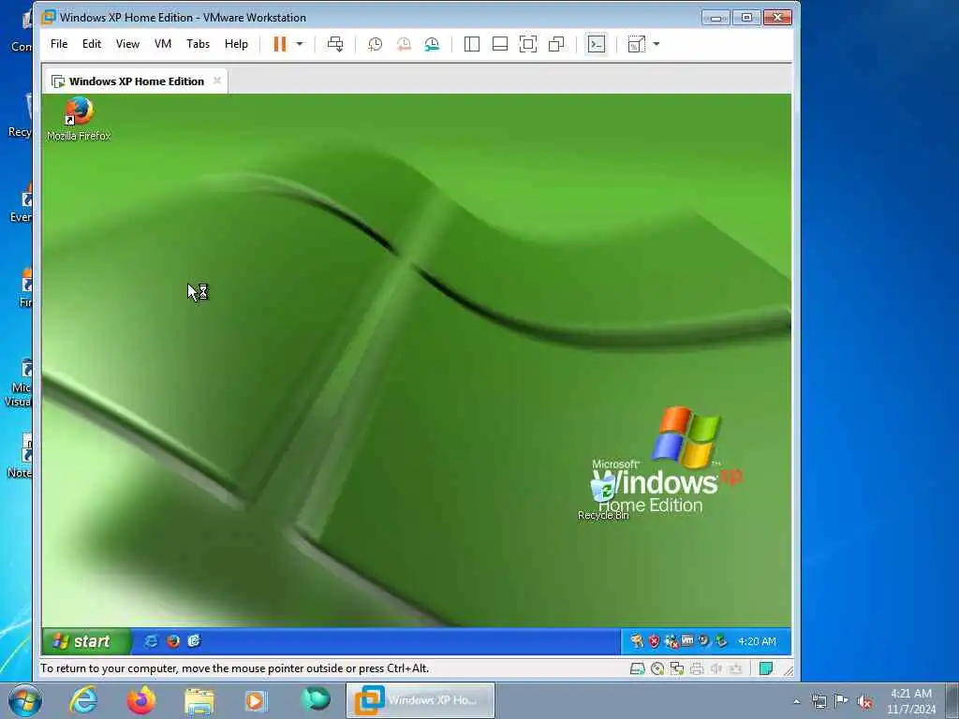
Task: Click the muted volume tray icon
Action: click(864, 702)
